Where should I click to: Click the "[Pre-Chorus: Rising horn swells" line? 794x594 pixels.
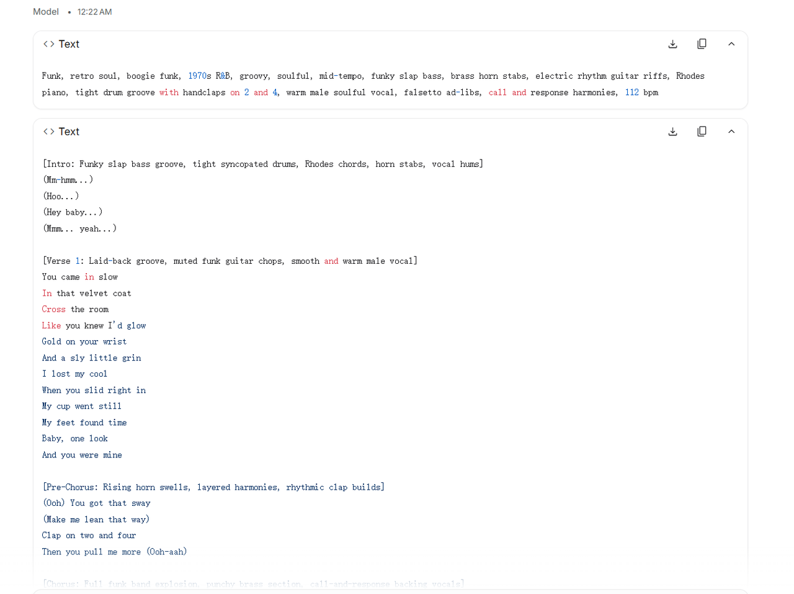214,487
